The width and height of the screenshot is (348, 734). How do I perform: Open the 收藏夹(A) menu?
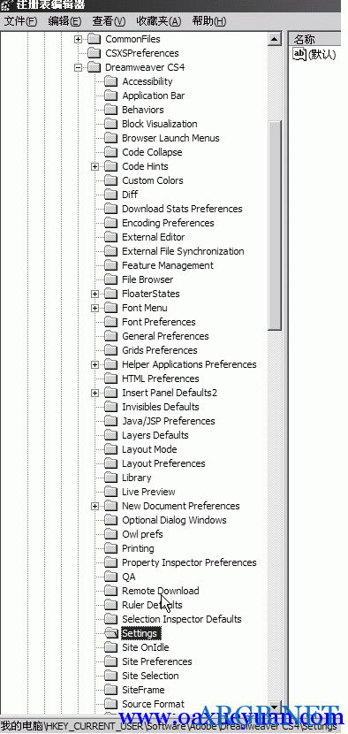click(159, 21)
